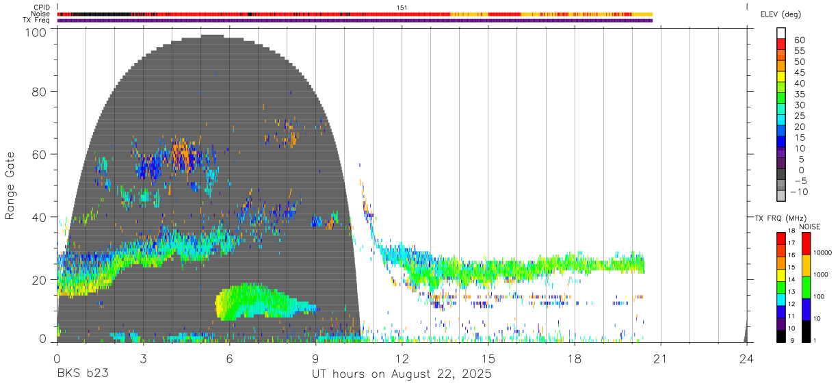Click the white top segment of ELEV colorbar
Screen dimensions: 840x388
(x=782, y=33)
